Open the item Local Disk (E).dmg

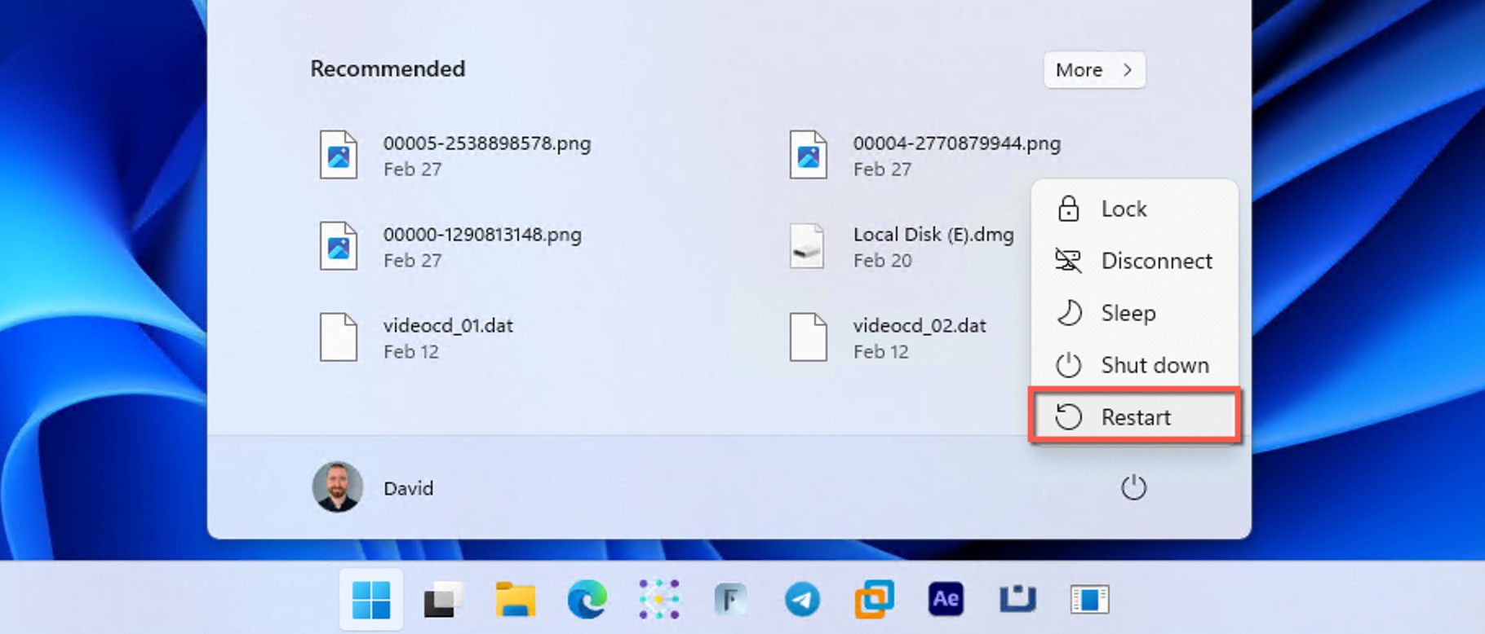[933, 235]
